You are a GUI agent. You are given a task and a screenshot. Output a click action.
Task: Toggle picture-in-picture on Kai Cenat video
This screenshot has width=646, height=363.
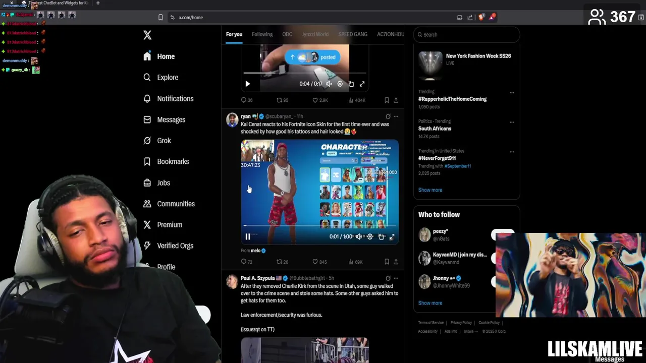381,236
